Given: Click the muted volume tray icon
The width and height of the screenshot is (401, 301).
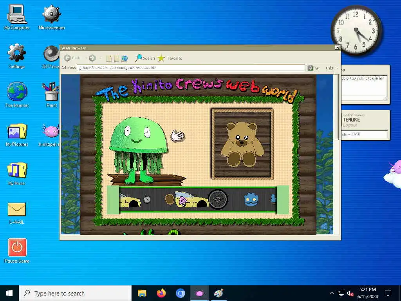Looking at the screenshot, I should [350, 293].
